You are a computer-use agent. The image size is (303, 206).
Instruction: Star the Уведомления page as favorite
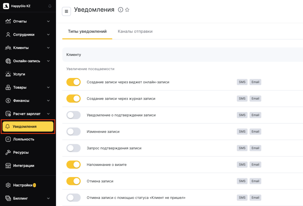127,10
